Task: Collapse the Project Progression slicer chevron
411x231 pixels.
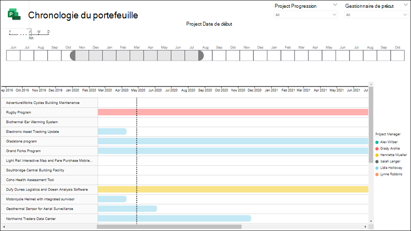Action: pyautogui.click(x=335, y=5)
